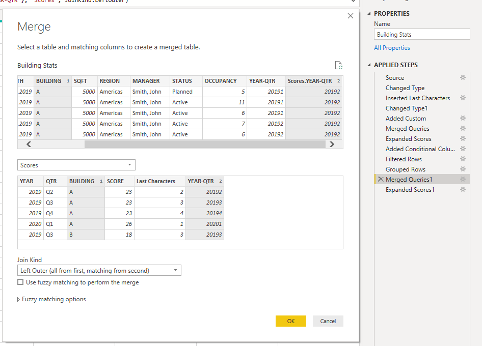Confirm merge with OK button
482x346 pixels.
(x=291, y=321)
